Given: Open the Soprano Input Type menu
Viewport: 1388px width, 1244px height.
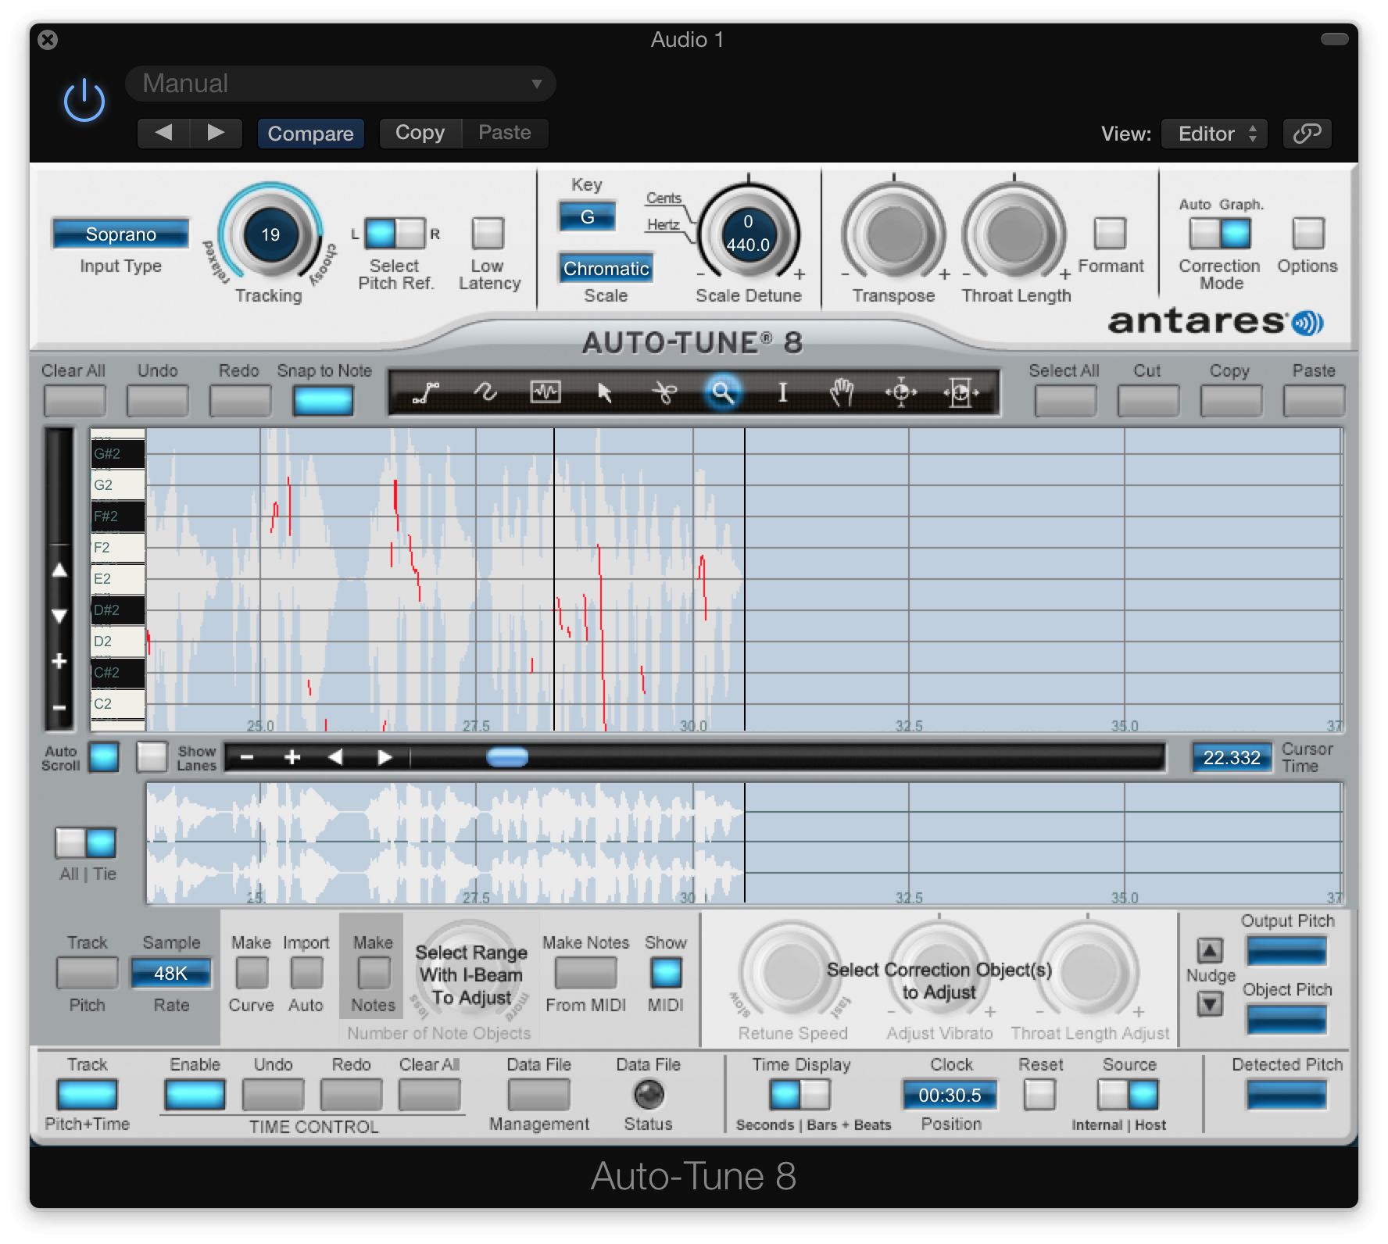Looking at the screenshot, I should [121, 234].
